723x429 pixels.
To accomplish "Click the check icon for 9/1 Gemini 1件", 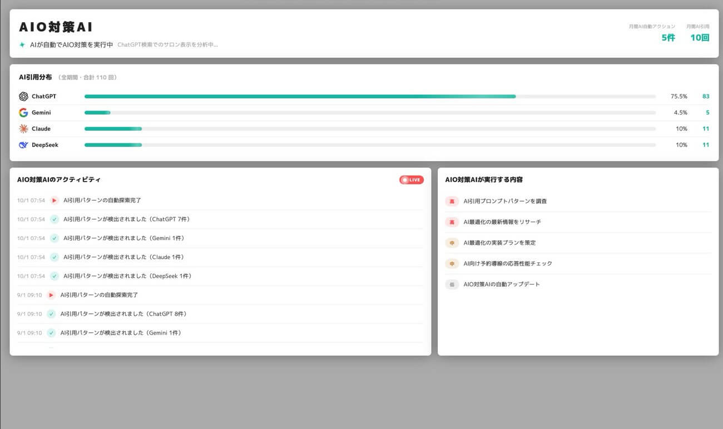I will (x=51, y=332).
